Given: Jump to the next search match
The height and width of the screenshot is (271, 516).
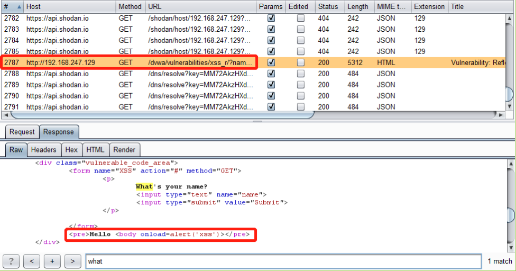Looking at the screenshot, I should coord(72,261).
